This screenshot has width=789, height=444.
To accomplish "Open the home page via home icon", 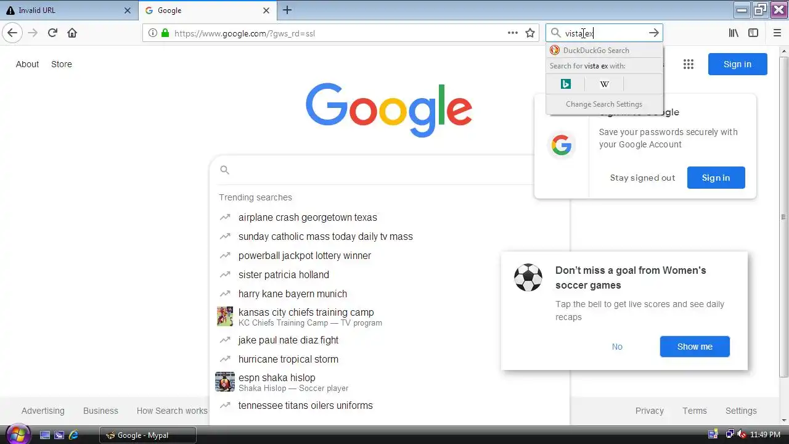I will (72, 33).
